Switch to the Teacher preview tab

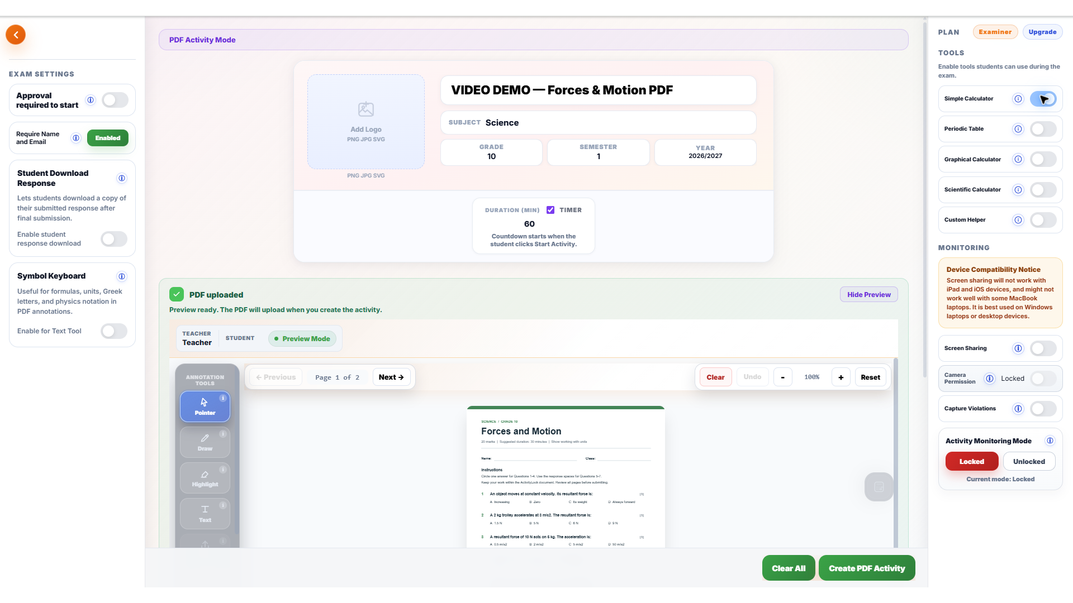click(197, 338)
